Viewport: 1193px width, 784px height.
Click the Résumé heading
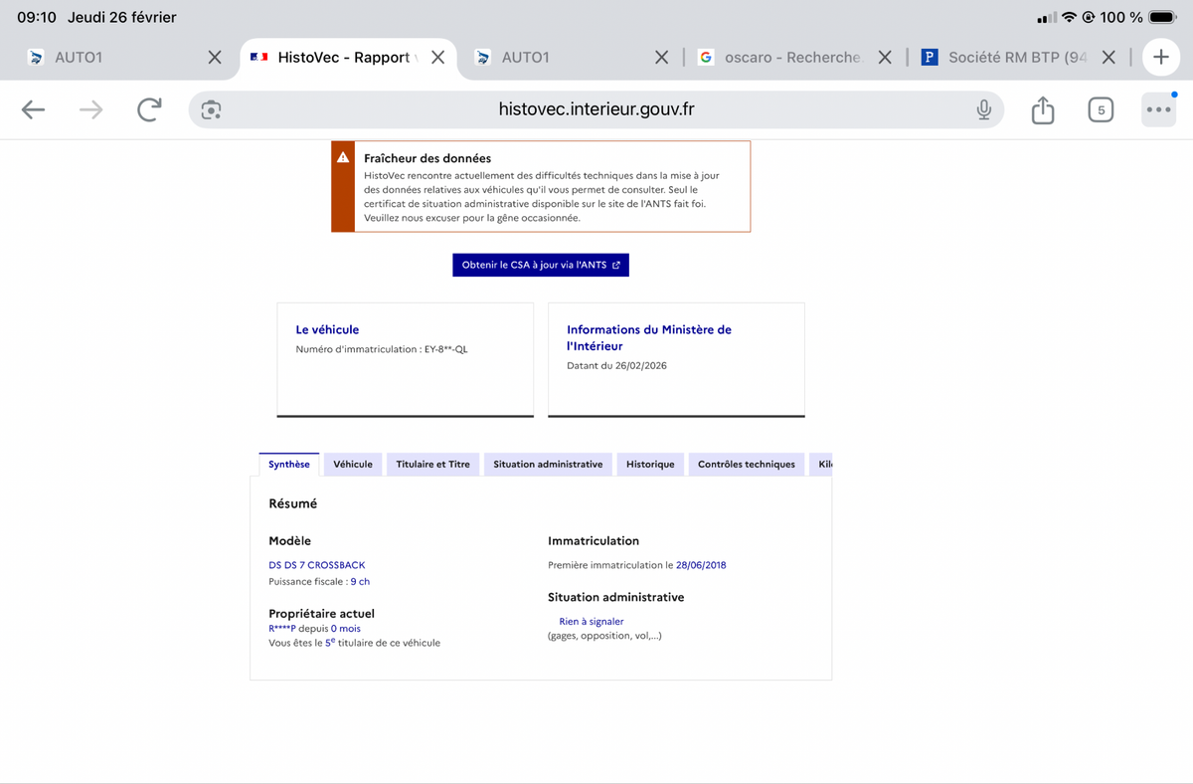(293, 503)
